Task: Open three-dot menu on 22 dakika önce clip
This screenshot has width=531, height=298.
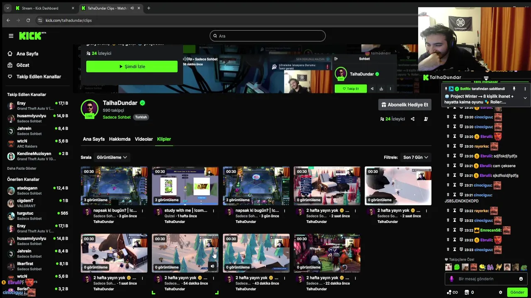Action: point(355,278)
